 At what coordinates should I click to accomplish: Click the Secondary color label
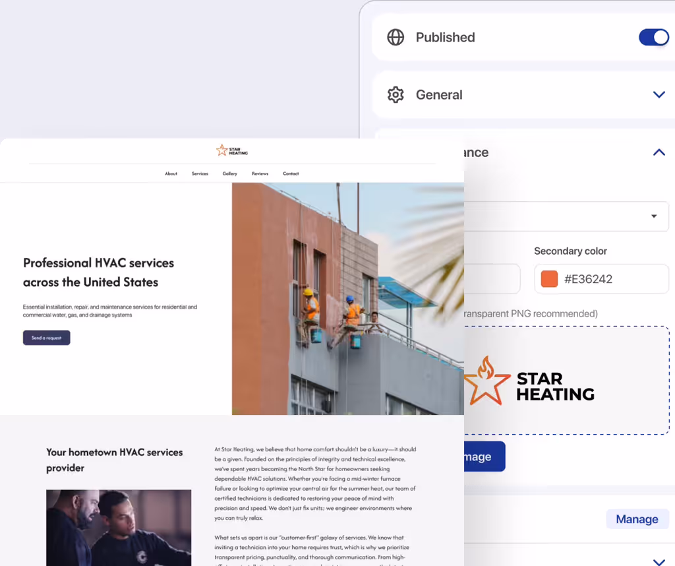pyautogui.click(x=570, y=251)
